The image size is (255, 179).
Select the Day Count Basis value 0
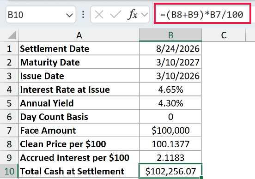(170, 117)
